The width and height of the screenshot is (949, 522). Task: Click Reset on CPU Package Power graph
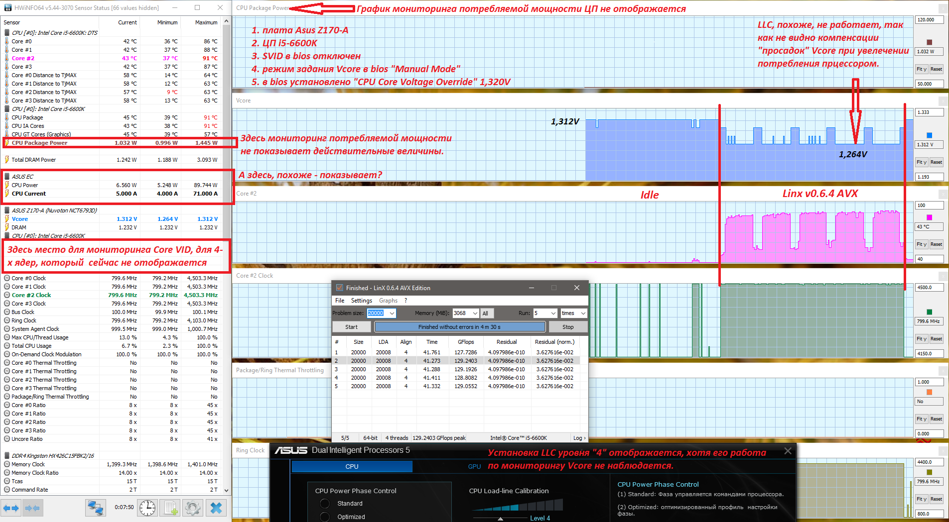pos(936,69)
